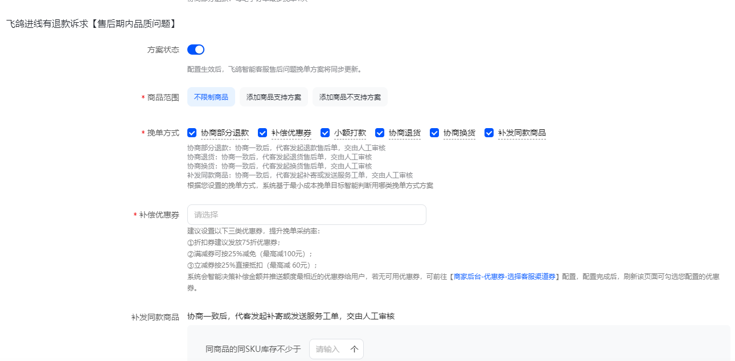Uncheck 协商退货 checkbox
The height and width of the screenshot is (361, 735).
point(380,133)
